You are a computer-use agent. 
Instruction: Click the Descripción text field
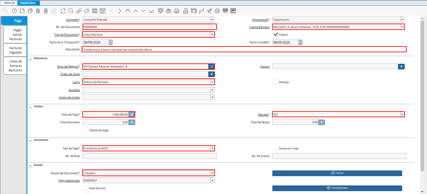pyautogui.click(x=244, y=49)
